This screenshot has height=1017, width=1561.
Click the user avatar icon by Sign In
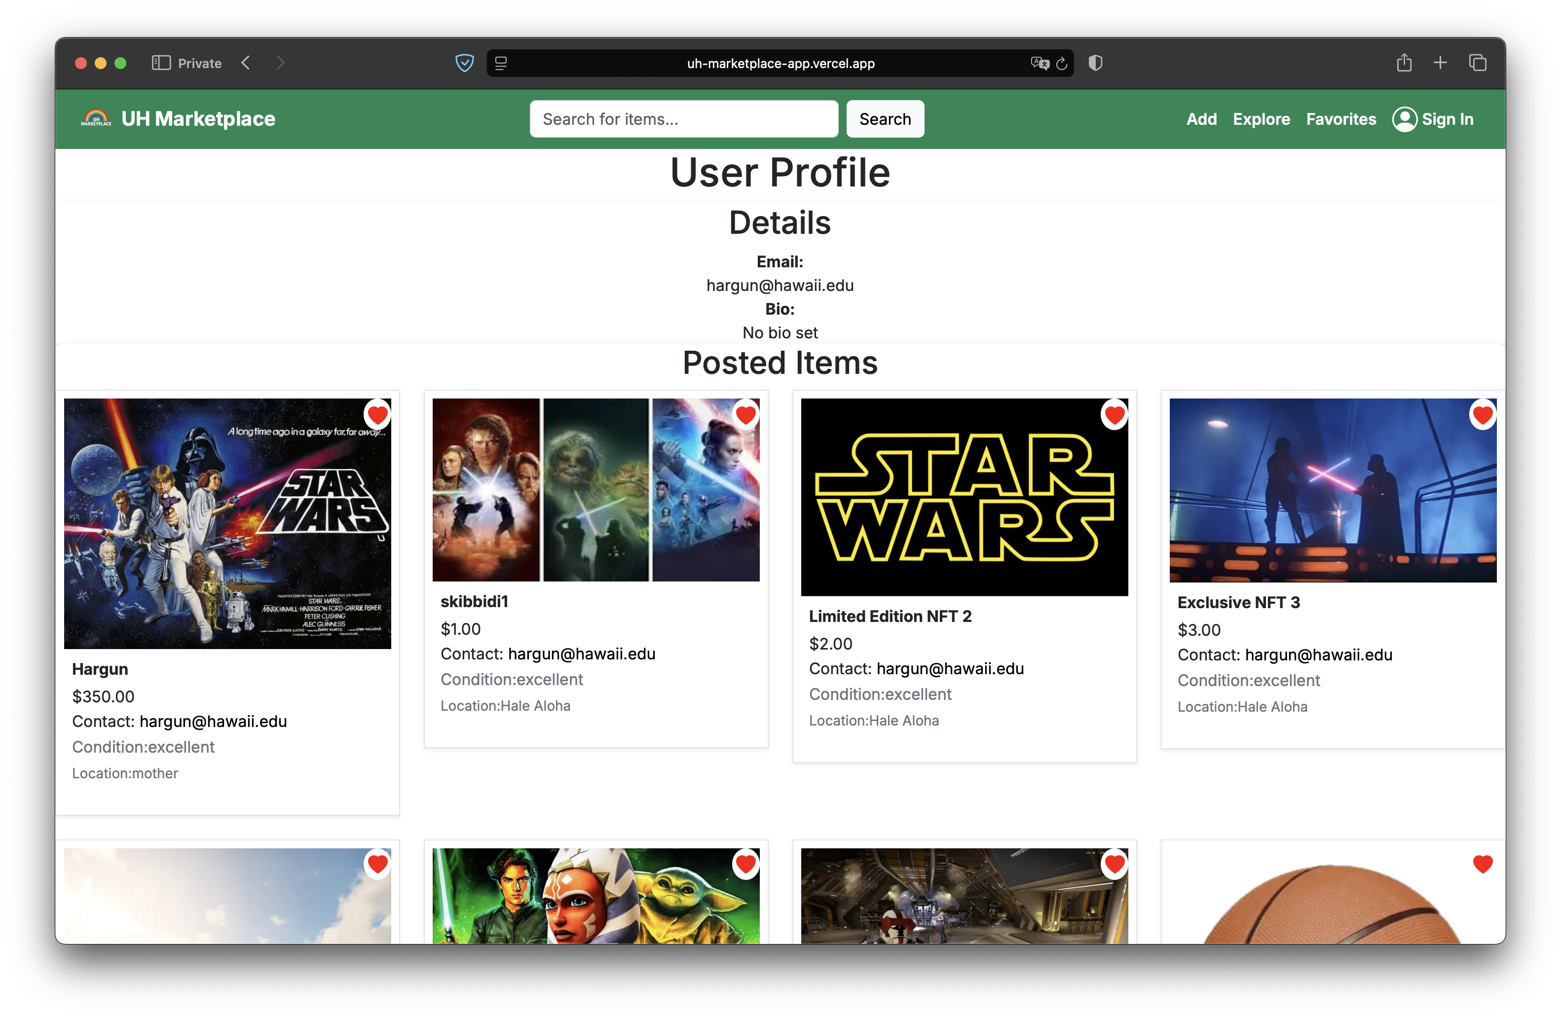tap(1404, 119)
